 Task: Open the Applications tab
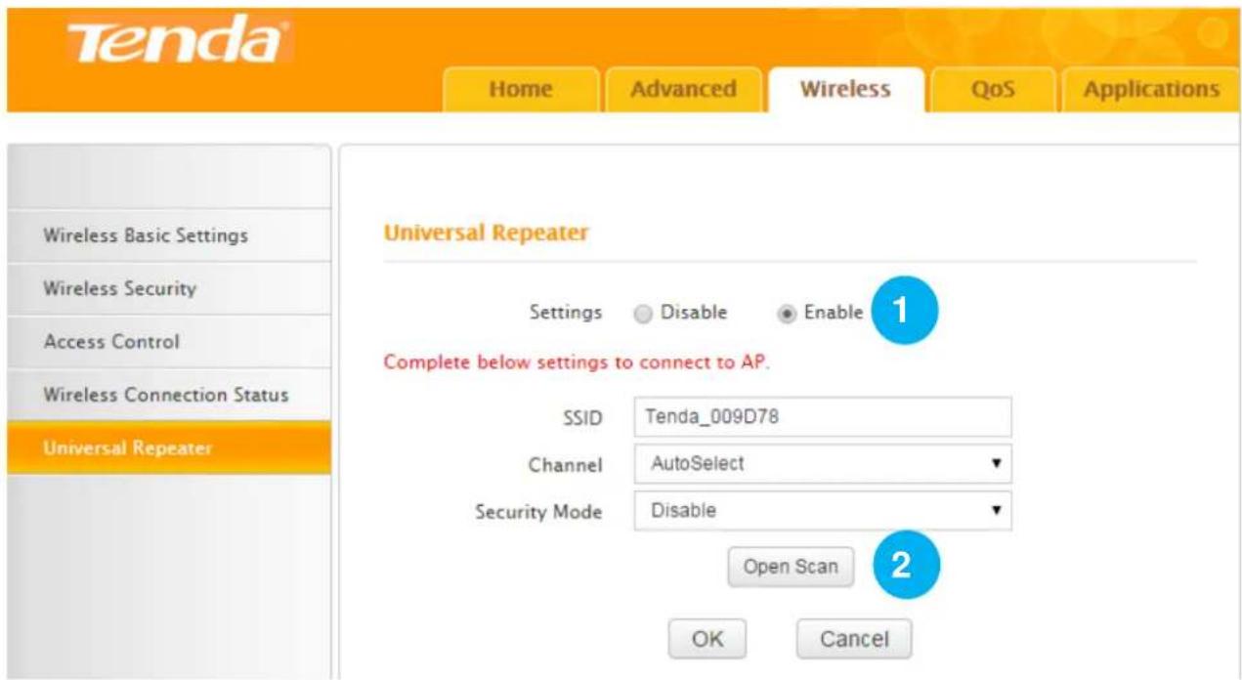point(1151,90)
